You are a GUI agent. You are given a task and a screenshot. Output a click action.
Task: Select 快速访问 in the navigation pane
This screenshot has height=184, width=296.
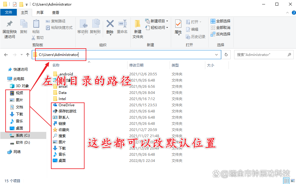point(18,69)
